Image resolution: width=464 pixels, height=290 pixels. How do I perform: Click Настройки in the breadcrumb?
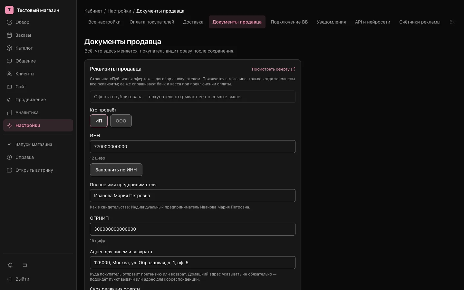coord(119,11)
